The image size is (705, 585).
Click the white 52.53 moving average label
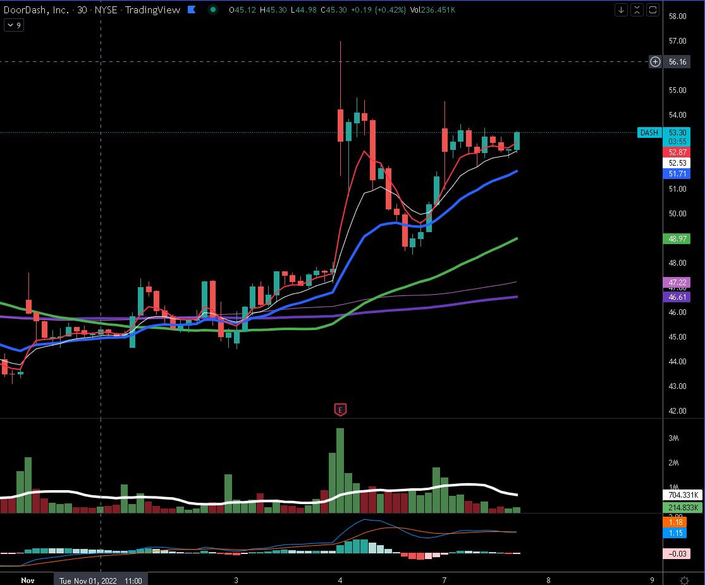677,163
